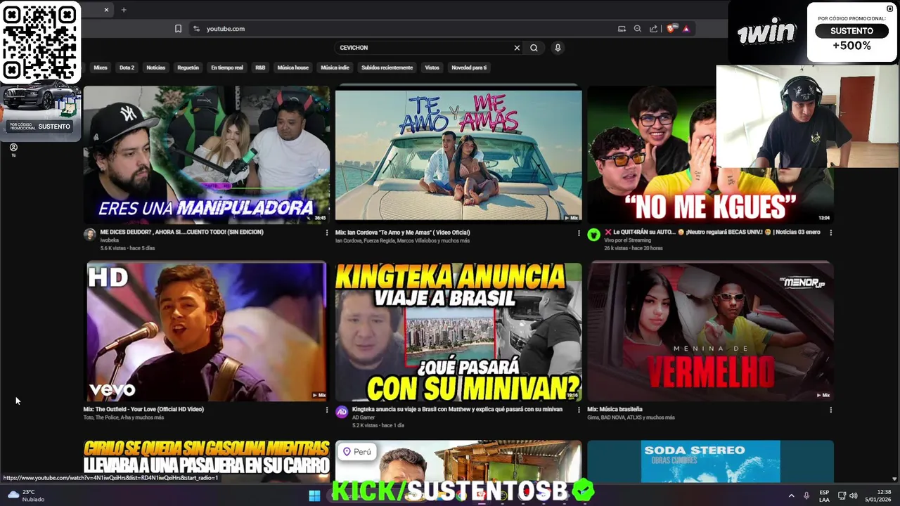This screenshot has height=506, width=900.
Task: Click iwobeka channel avatar
Action: [90, 235]
